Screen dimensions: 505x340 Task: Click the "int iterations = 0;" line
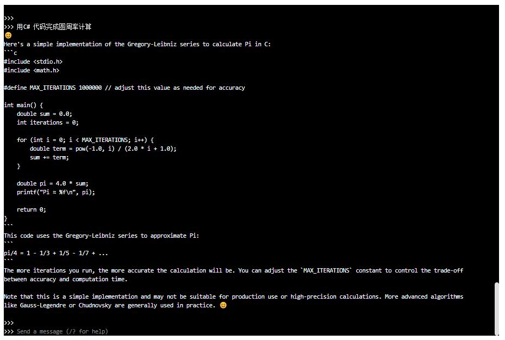pos(48,122)
